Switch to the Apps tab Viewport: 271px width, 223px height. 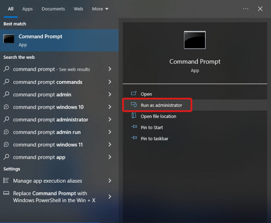(x=28, y=9)
